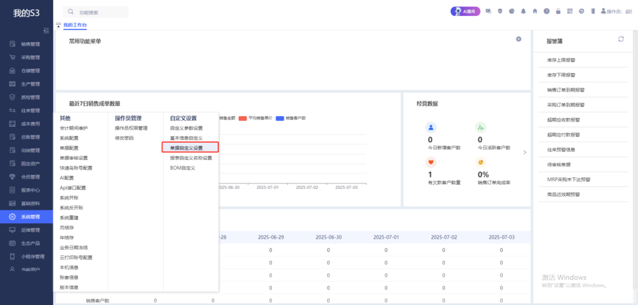Open the 仓储管理 warehouse icon
Screen dimensions: 638x305
coord(12,71)
